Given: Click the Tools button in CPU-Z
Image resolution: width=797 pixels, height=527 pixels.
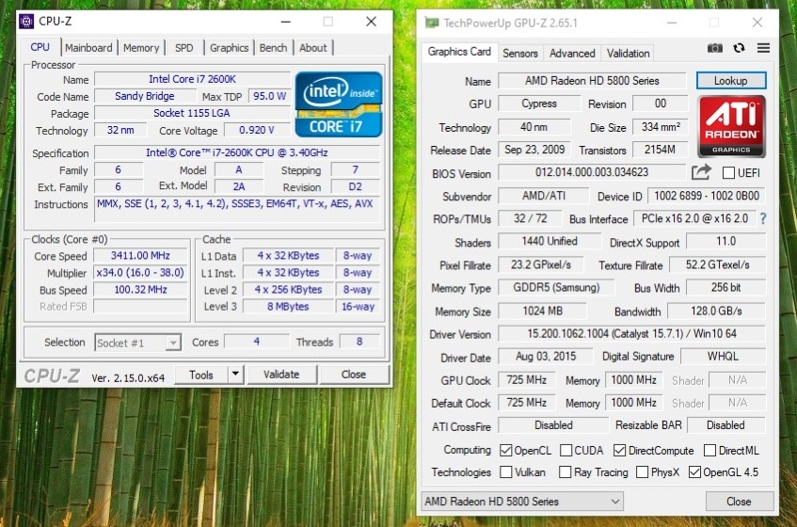Looking at the screenshot, I should (x=201, y=375).
